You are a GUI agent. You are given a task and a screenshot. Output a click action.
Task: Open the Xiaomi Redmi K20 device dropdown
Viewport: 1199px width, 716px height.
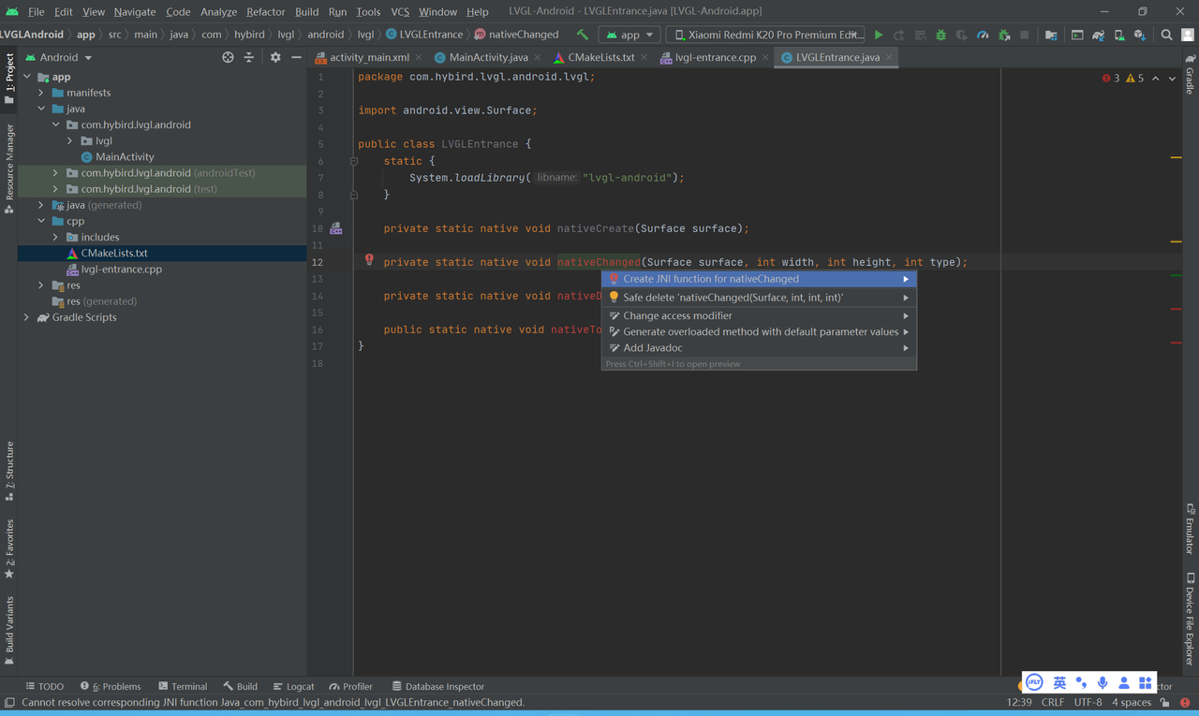point(766,35)
